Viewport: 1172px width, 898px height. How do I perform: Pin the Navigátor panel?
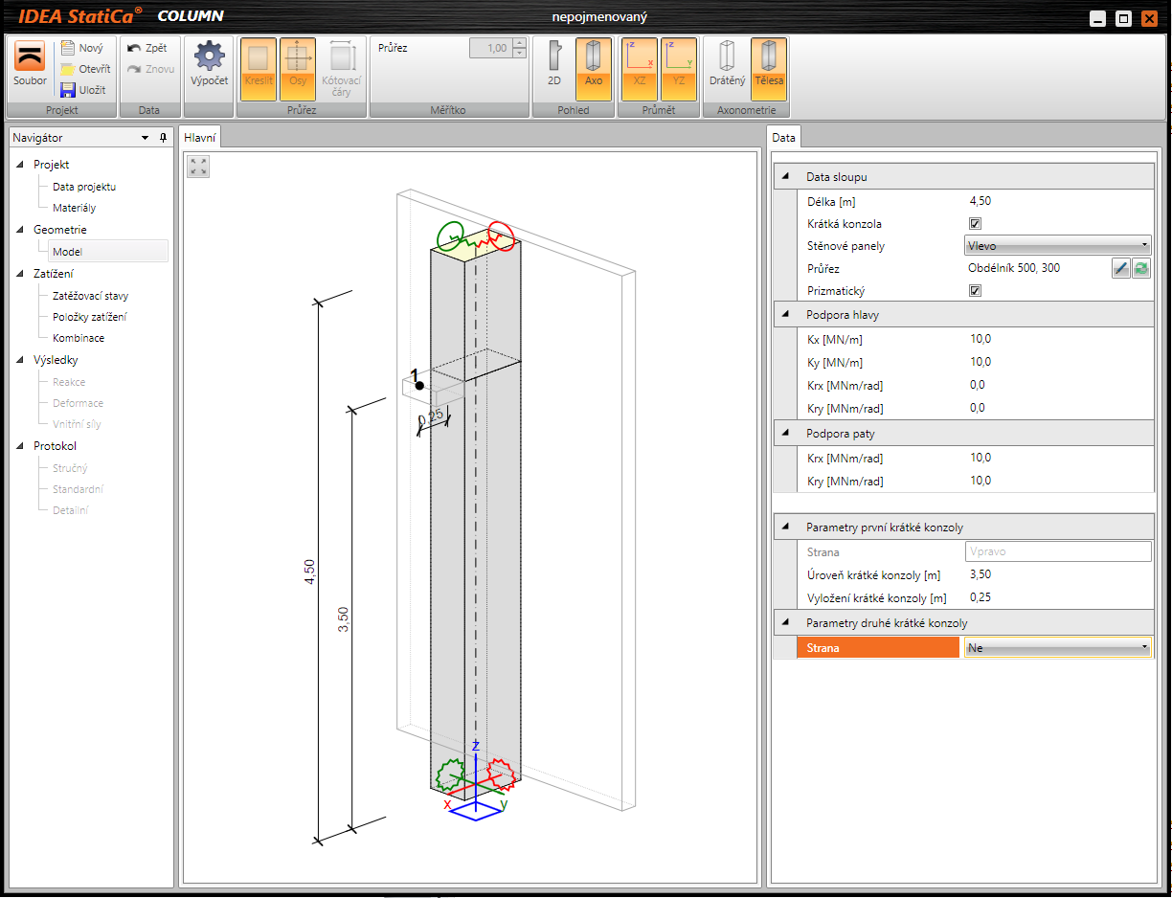tap(163, 138)
